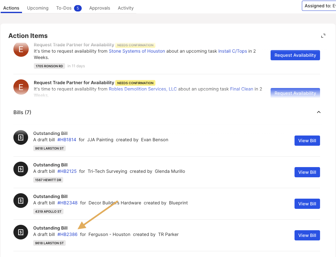Click the Bills (7) heading text
This screenshot has width=336, height=257.
22,112
